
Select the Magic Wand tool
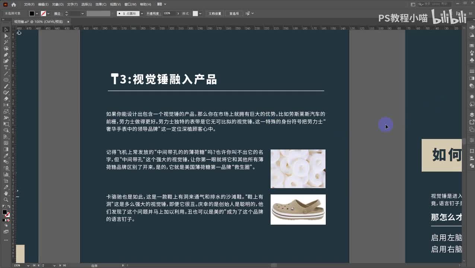coord(6,42)
